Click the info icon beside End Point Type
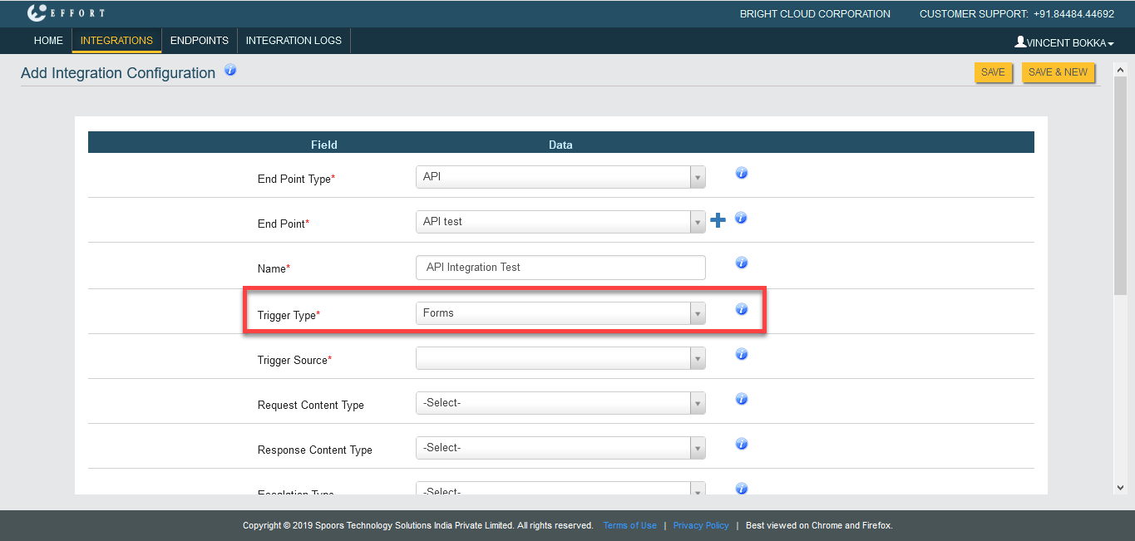The image size is (1135, 541). (742, 174)
